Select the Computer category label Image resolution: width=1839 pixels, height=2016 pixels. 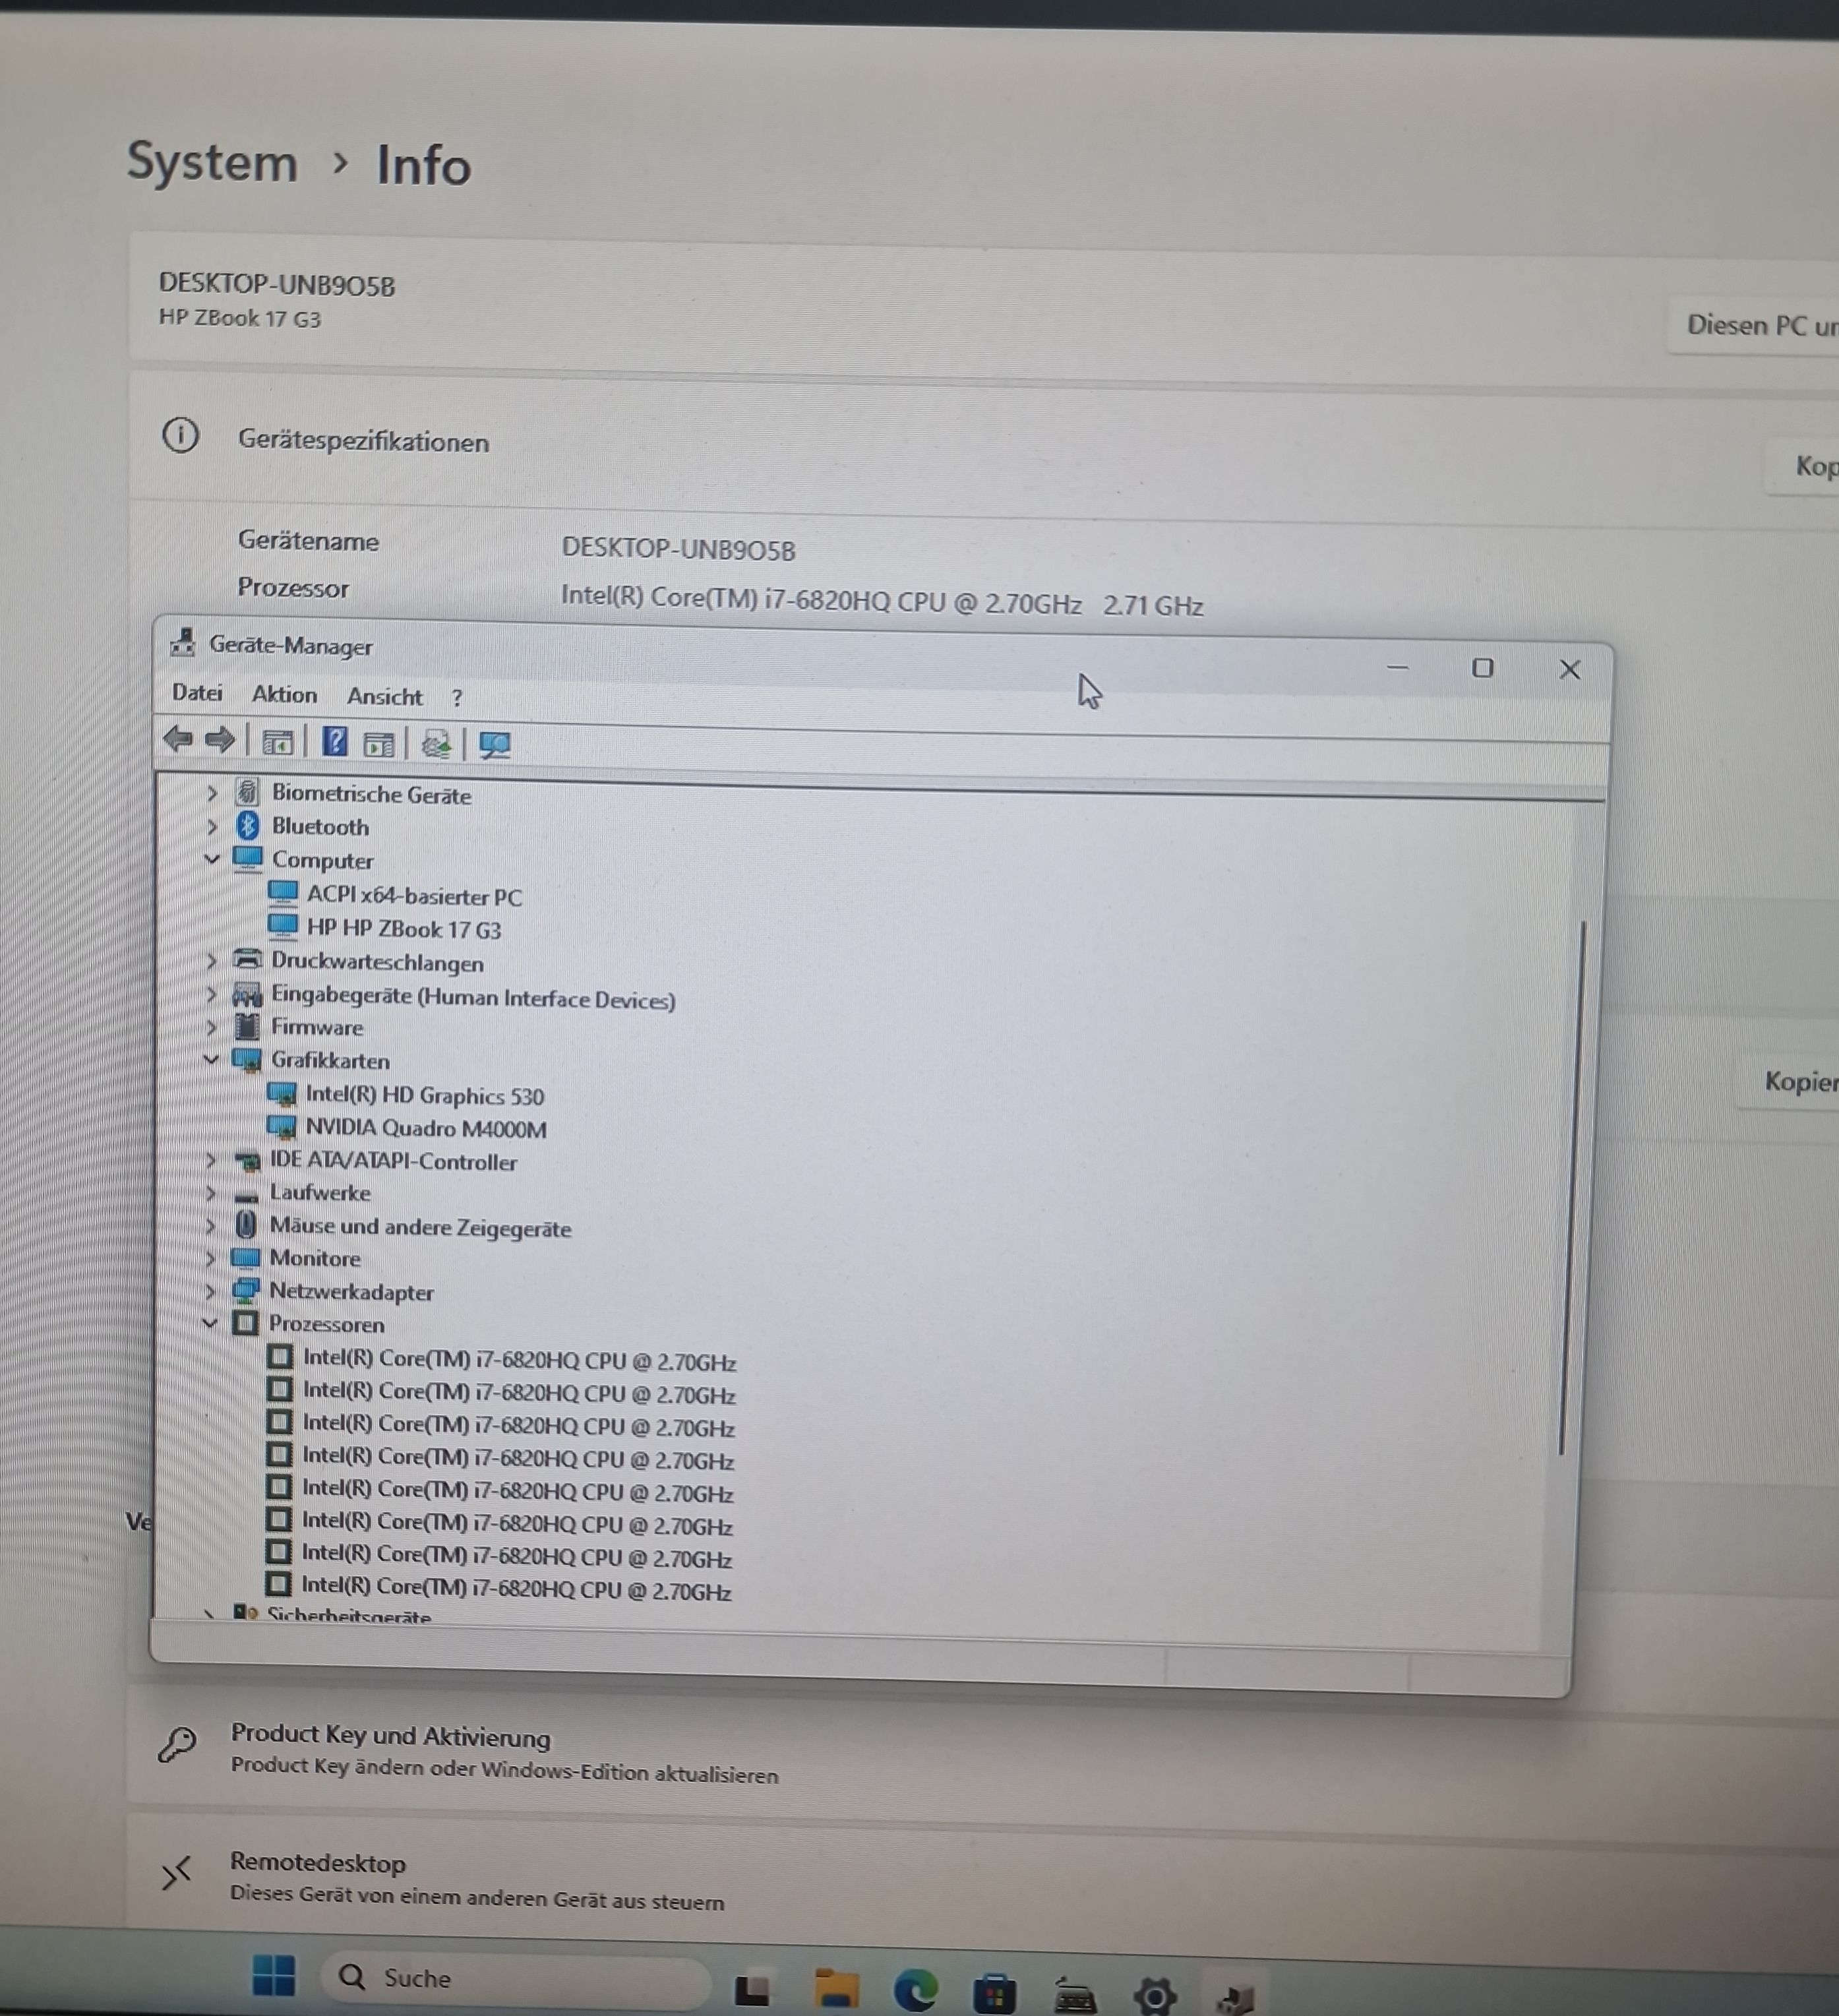coord(322,860)
